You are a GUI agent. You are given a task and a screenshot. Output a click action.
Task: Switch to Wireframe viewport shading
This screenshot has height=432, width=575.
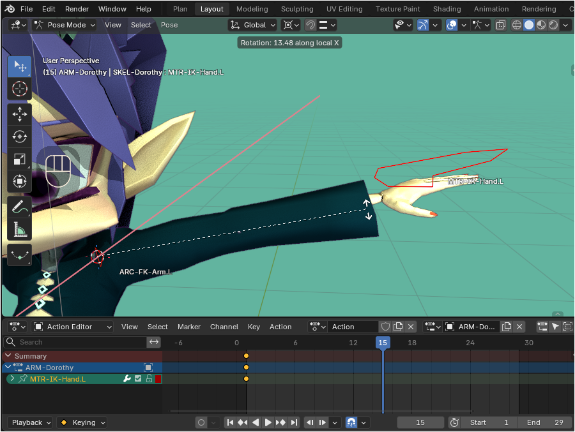(x=517, y=25)
